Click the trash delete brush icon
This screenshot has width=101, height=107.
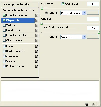pyautogui.click(x=93, y=105)
